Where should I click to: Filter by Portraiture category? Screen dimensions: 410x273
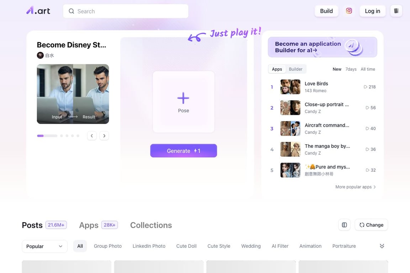(x=344, y=246)
